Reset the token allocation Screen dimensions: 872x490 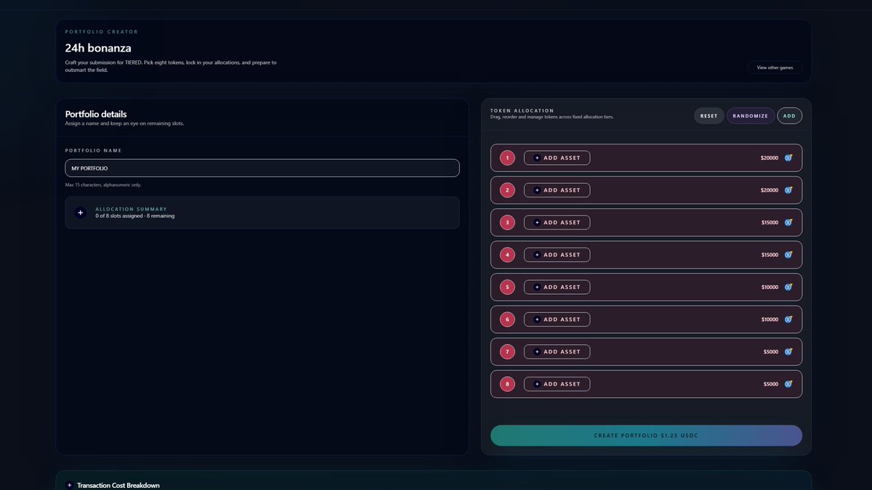click(708, 115)
